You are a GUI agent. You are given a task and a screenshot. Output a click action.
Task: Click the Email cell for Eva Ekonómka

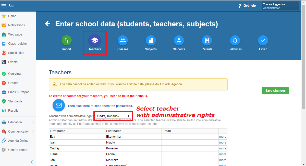pyautogui.click(x=190, y=137)
